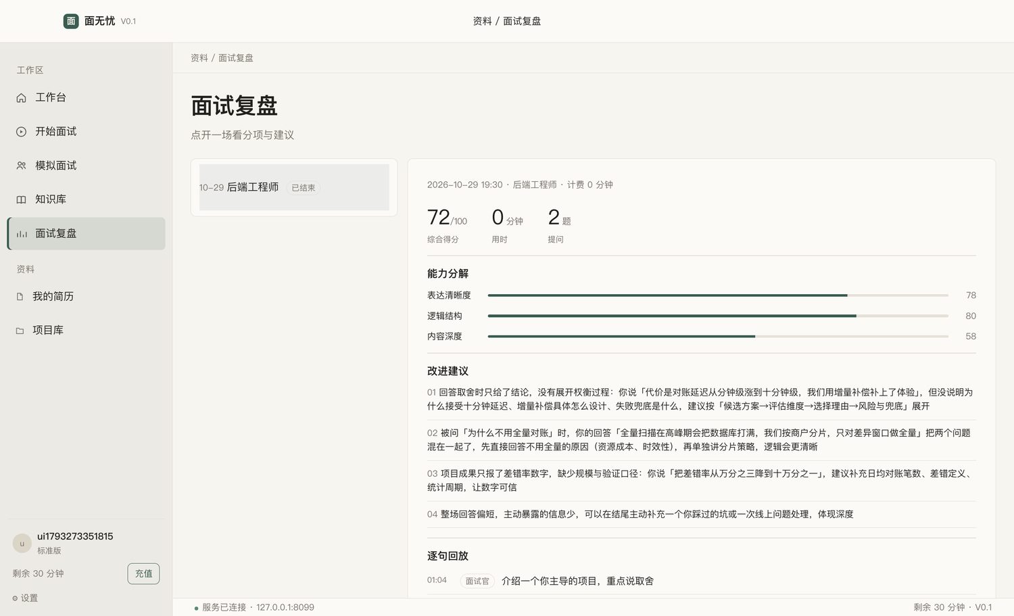Select the 面试复盘 sidebar entry
The width and height of the screenshot is (1014, 616).
tap(86, 234)
